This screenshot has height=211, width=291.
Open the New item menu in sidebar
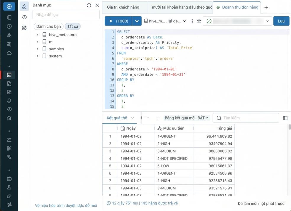(9, 7)
